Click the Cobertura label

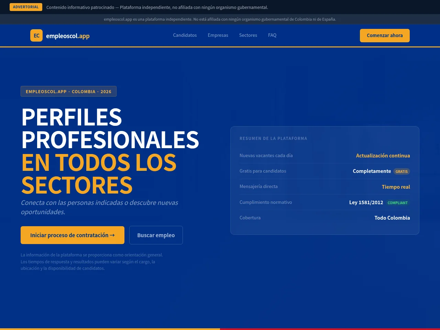(x=250, y=218)
